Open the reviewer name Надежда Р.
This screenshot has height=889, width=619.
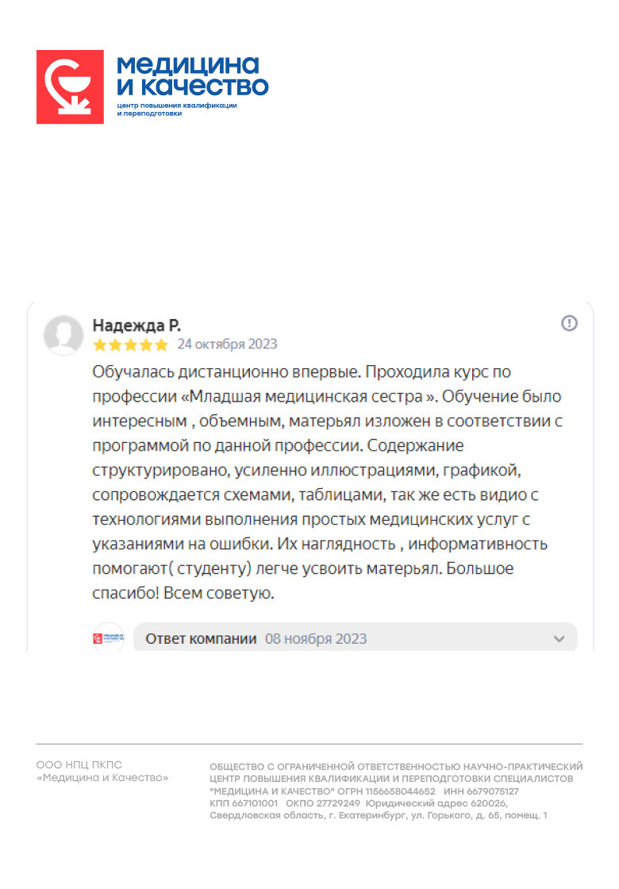[137, 325]
